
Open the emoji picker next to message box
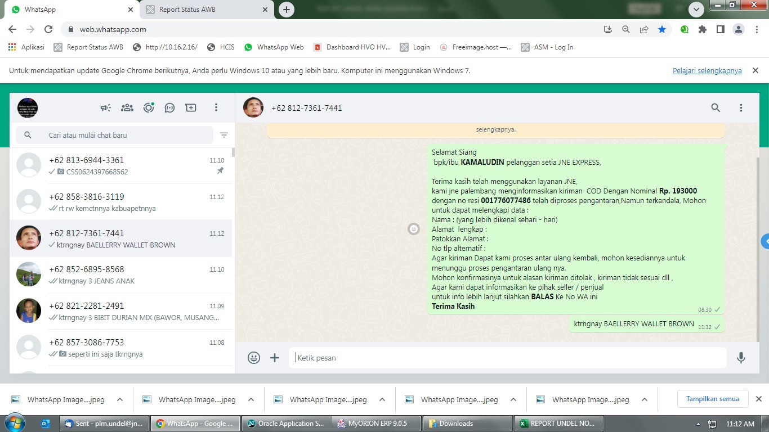click(x=254, y=358)
